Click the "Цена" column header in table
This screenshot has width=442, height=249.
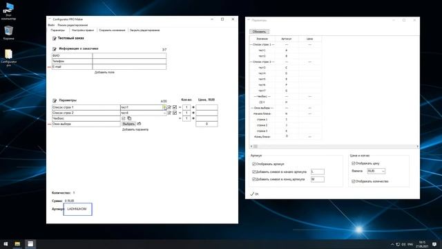pyautogui.click(x=310, y=39)
